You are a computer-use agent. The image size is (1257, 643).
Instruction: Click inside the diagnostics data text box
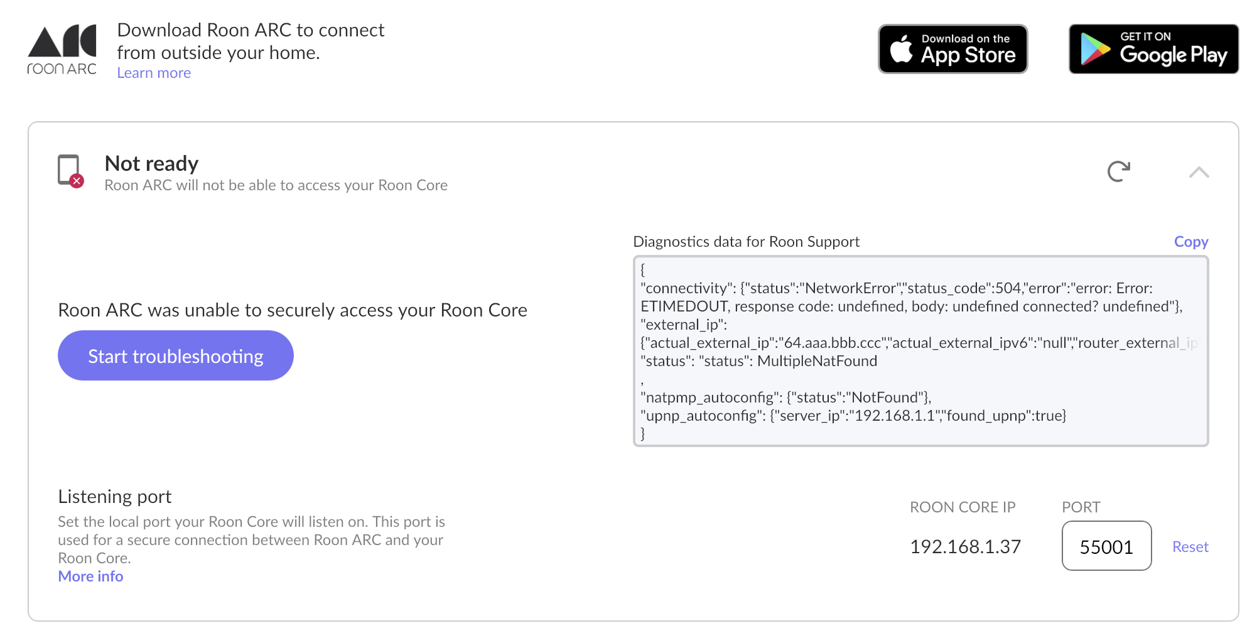[920, 351]
